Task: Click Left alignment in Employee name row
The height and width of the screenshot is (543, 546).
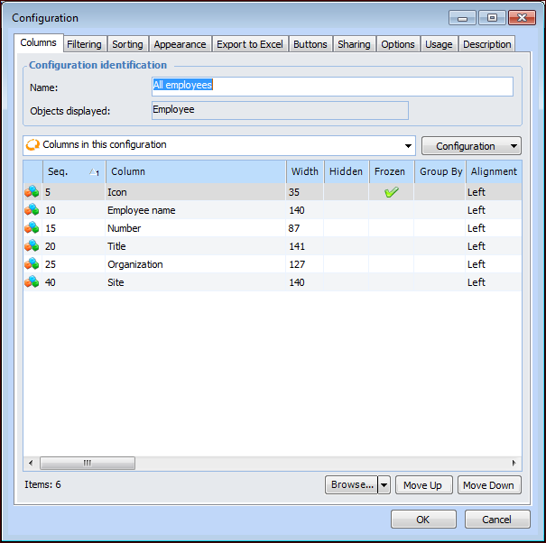Action: coord(477,210)
